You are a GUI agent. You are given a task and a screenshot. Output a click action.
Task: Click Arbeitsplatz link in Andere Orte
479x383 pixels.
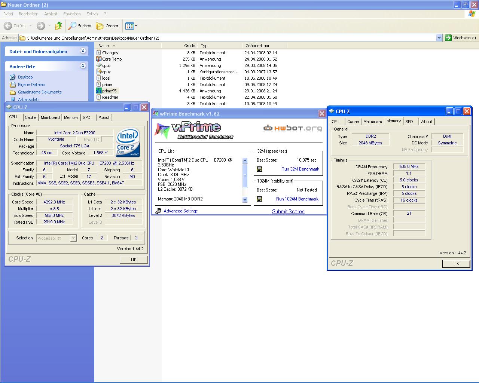point(28,99)
